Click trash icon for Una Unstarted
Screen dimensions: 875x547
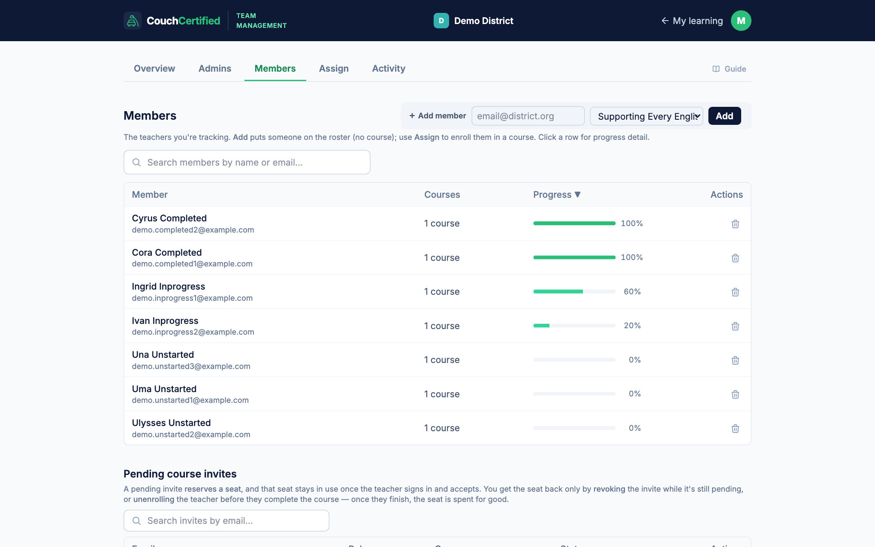[735, 360]
